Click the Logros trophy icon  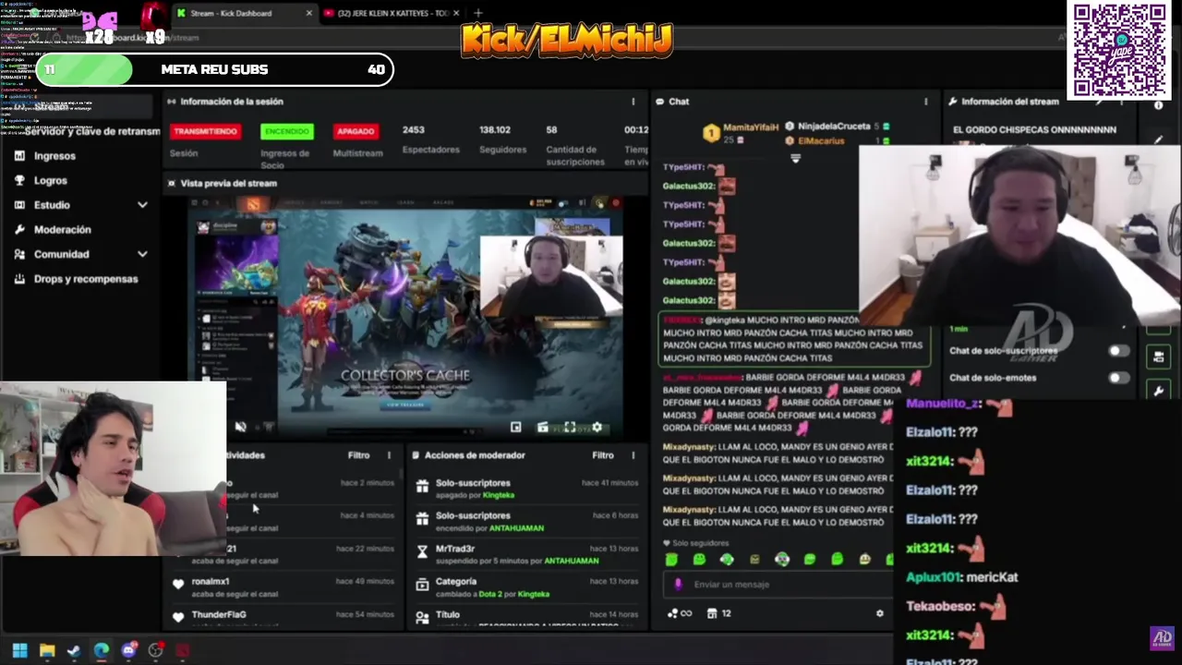[19, 181]
